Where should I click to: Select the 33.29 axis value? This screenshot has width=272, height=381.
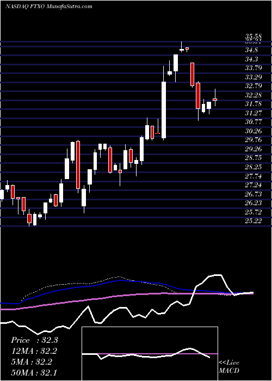(x=254, y=77)
